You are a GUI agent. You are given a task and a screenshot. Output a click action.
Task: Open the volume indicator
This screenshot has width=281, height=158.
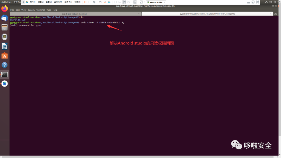coord(270,2)
